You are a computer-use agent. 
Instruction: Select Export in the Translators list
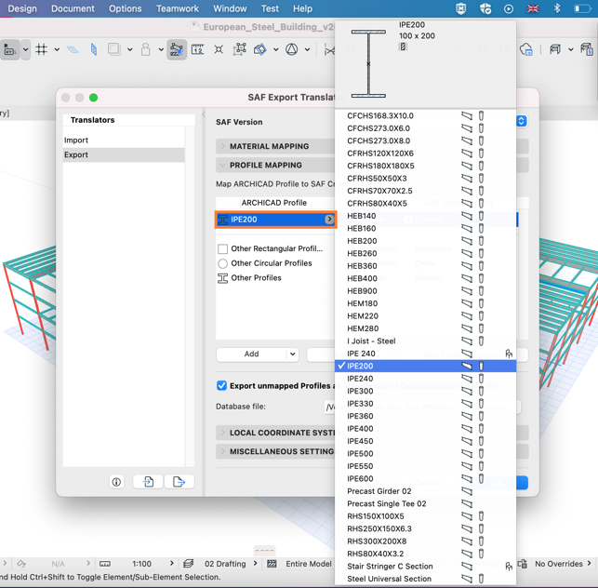[x=124, y=154]
